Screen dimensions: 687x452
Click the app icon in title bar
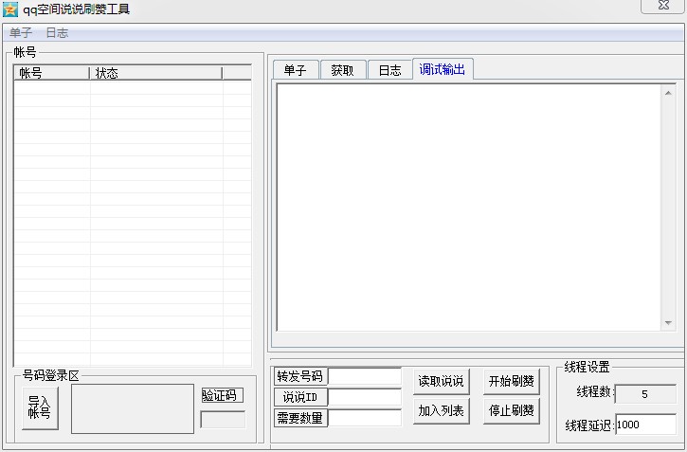coord(10,9)
